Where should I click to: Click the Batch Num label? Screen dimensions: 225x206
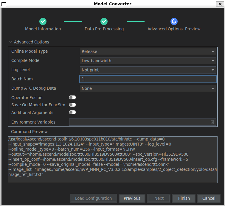tap(22, 79)
